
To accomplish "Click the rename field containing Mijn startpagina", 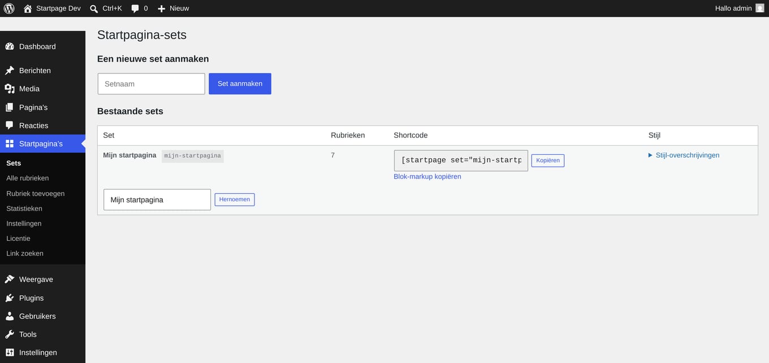I will [x=157, y=200].
